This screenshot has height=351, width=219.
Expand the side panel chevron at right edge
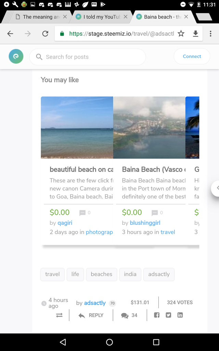216,187
